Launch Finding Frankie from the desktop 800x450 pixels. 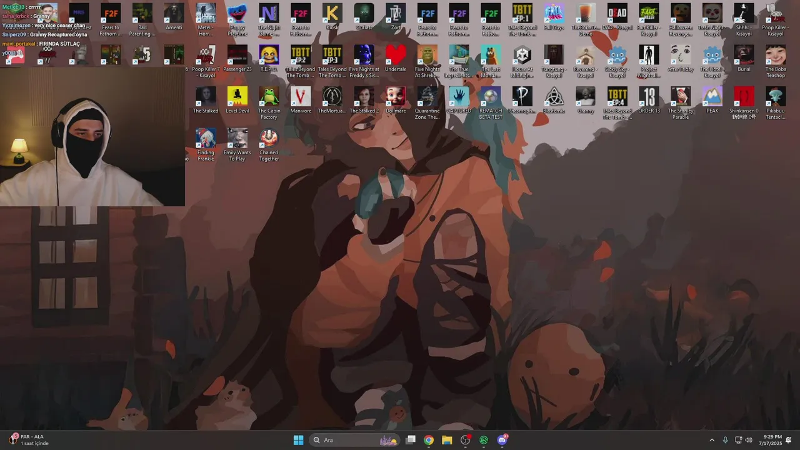206,146
